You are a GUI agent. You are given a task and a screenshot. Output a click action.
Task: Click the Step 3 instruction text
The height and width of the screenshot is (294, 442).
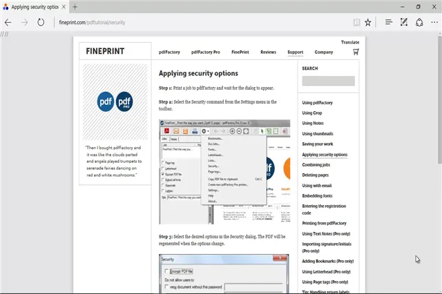click(x=222, y=240)
